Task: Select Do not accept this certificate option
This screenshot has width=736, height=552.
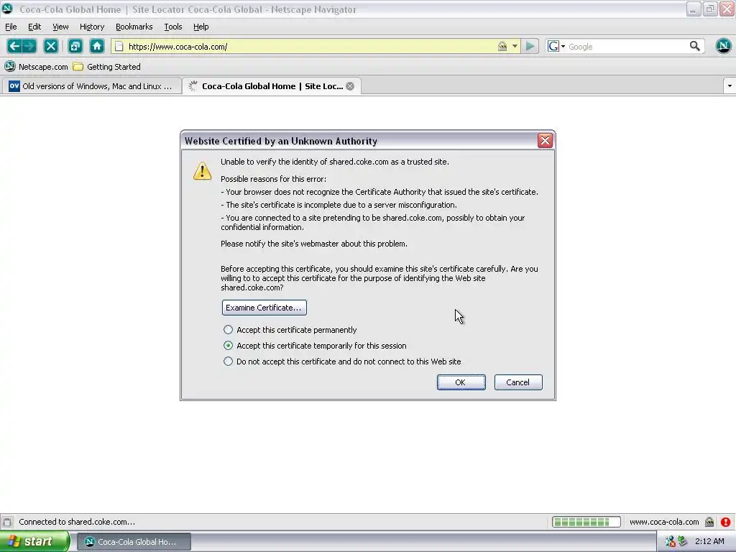Action: click(341, 362)
